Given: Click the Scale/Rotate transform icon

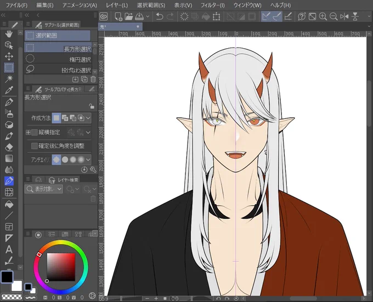Looking at the screenshot, I should (216, 16).
